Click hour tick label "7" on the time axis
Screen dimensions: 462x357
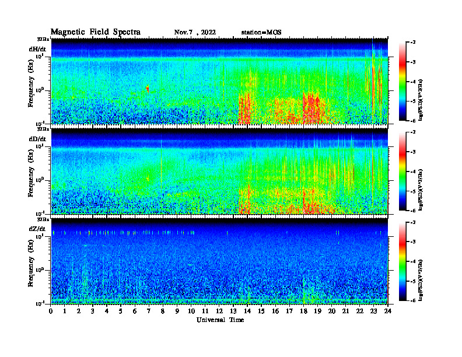click(149, 311)
